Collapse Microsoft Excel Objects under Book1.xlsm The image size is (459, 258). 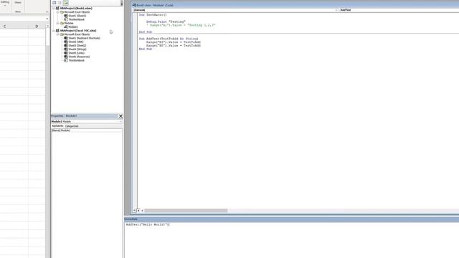point(57,12)
